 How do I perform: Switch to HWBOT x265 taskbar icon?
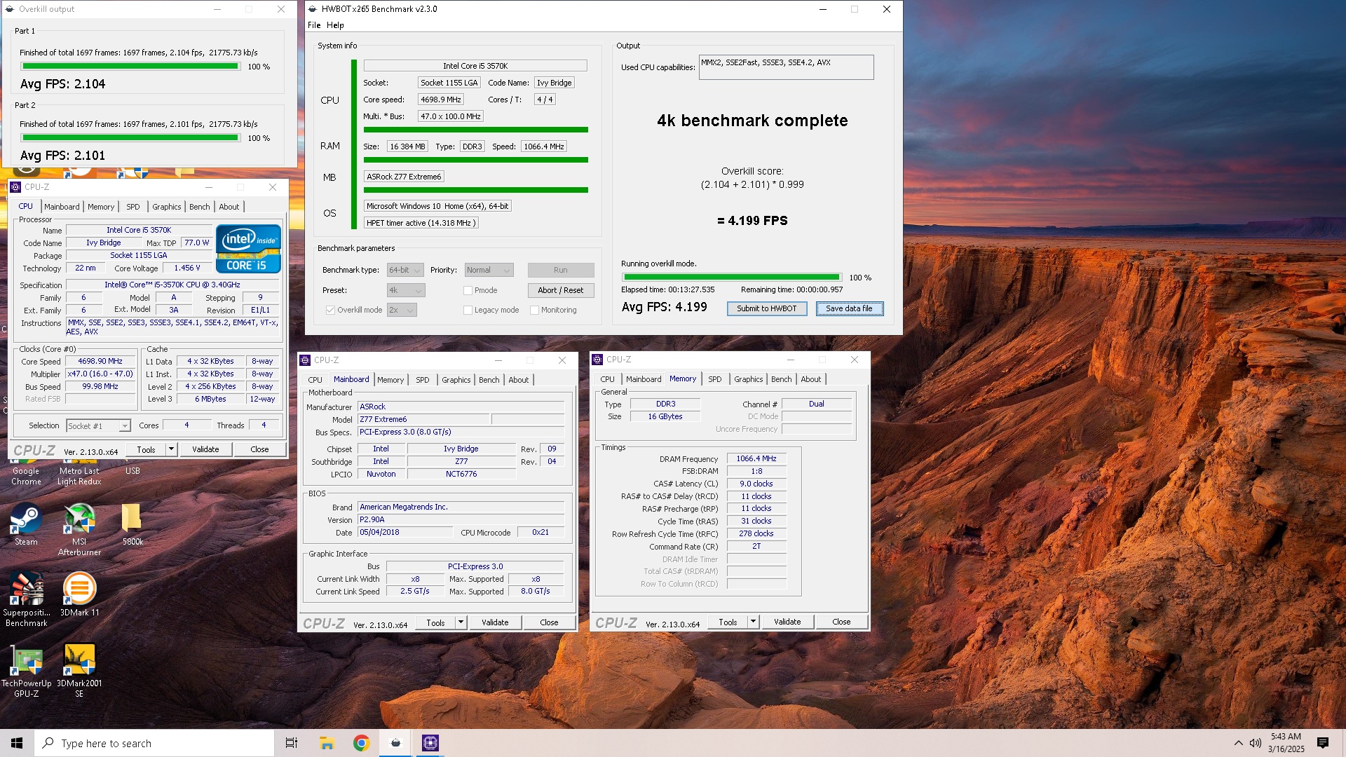tap(395, 743)
